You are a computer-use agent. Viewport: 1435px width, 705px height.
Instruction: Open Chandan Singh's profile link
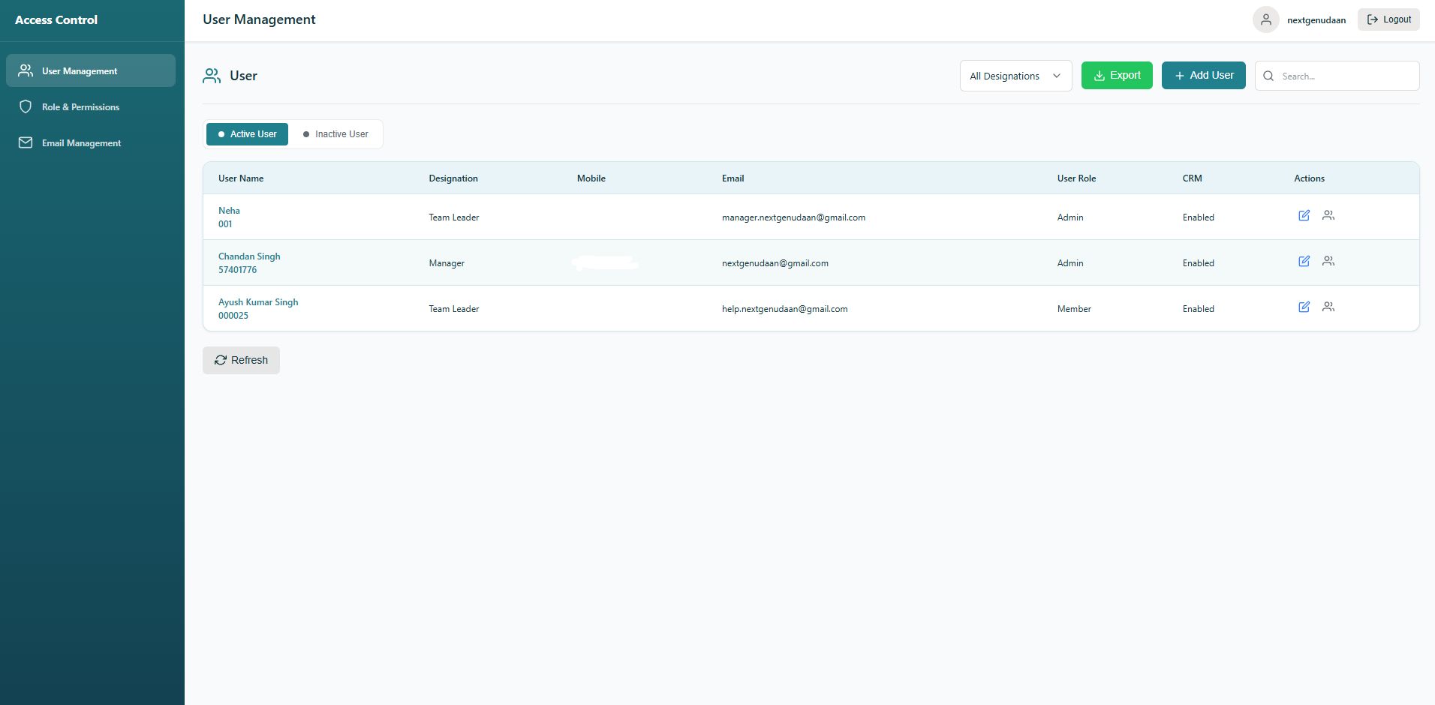coord(249,256)
